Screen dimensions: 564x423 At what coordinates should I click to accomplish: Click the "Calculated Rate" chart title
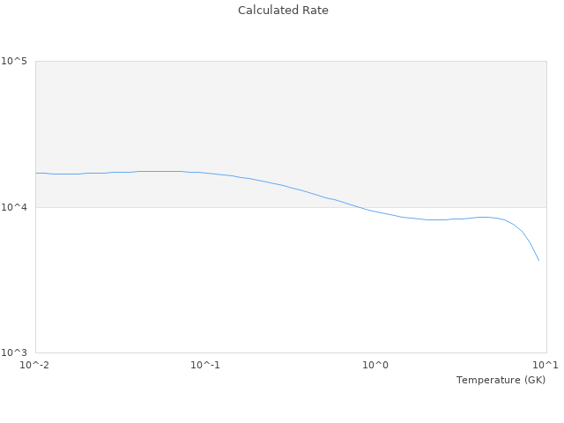(282, 11)
